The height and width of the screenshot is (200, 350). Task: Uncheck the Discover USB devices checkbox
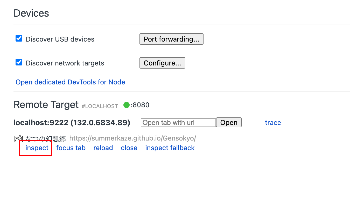(x=19, y=39)
